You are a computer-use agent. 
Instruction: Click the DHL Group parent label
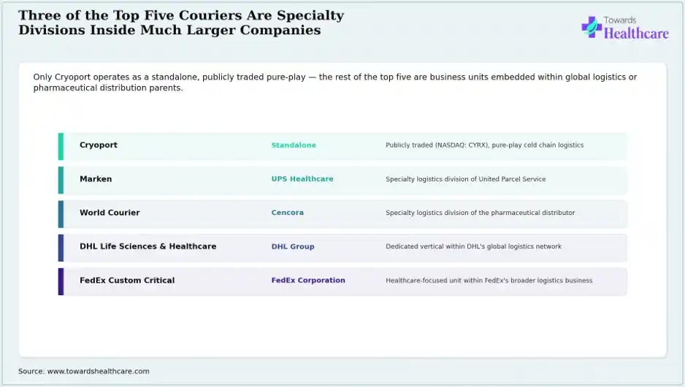click(x=293, y=246)
